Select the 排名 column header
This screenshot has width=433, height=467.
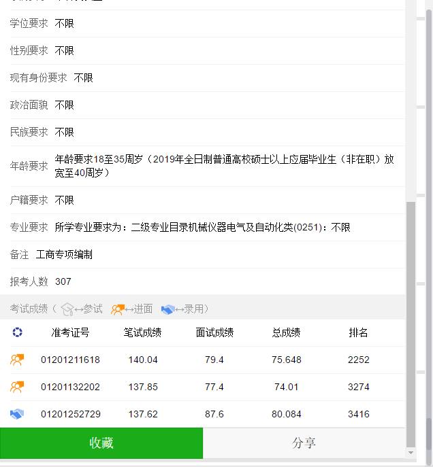[358, 332]
